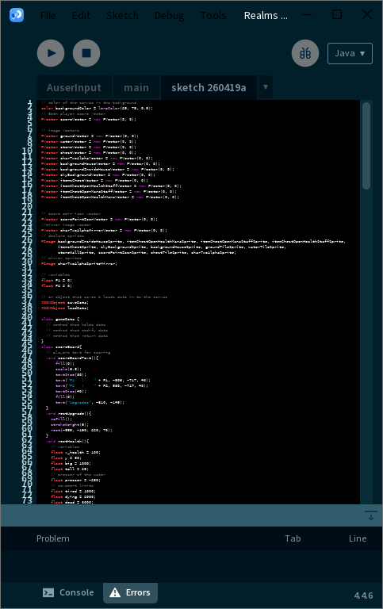Image resolution: width=383 pixels, height=609 pixels.
Task: Open the Sketch menu
Action: click(x=122, y=16)
